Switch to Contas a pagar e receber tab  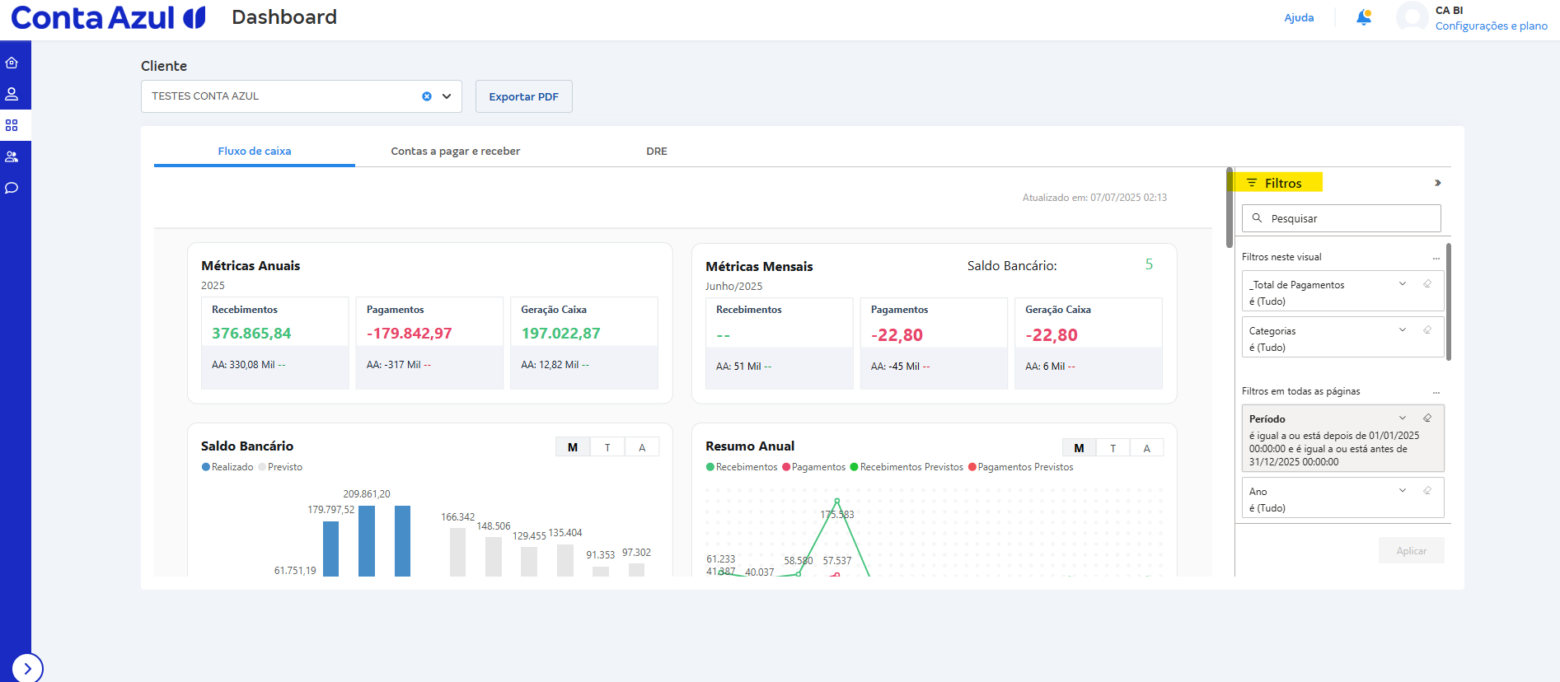point(455,152)
